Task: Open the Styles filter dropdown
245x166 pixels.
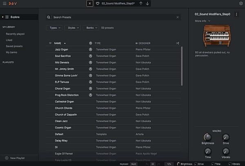Action: (73, 28)
